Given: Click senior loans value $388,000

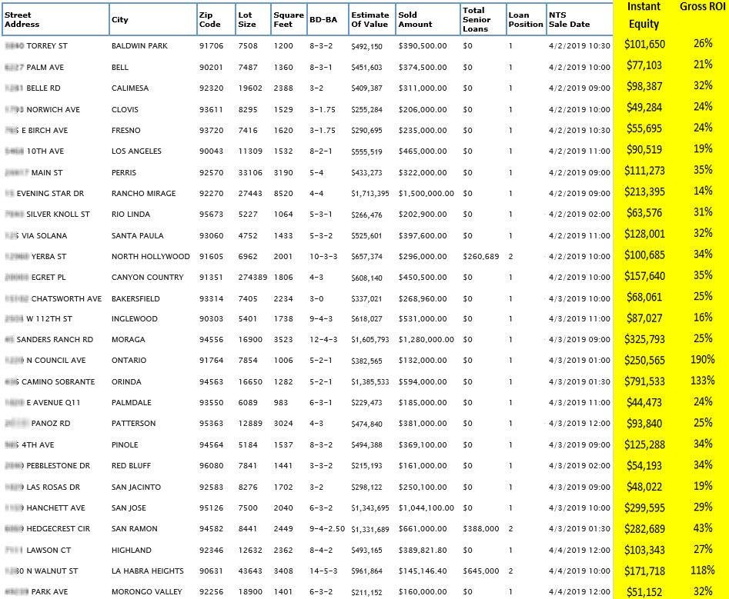Looking at the screenshot, I should [480, 529].
